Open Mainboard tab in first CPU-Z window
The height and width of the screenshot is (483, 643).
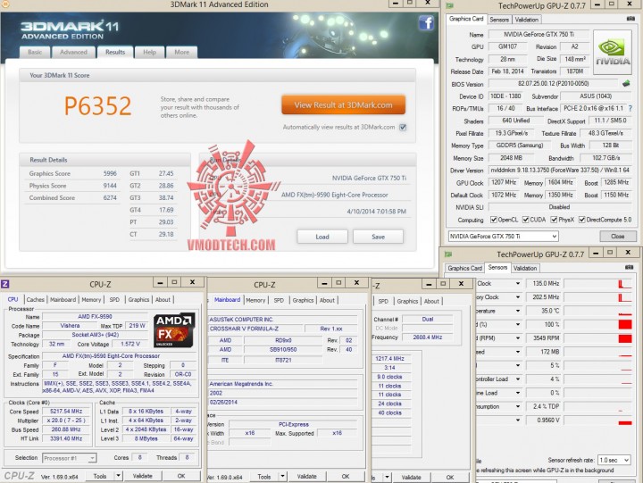click(63, 300)
